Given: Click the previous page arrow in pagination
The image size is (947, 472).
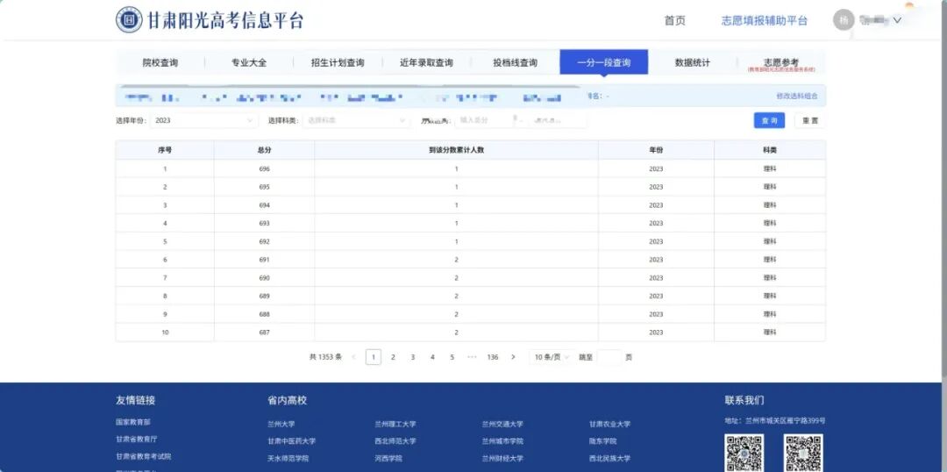Looking at the screenshot, I should [x=354, y=357].
